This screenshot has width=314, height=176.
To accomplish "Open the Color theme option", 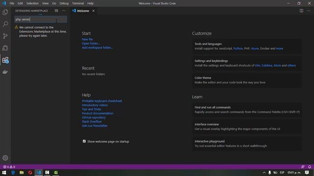I will tap(247, 80).
